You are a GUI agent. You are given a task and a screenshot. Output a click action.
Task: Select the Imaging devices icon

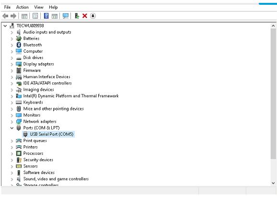[x=19, y=90]
